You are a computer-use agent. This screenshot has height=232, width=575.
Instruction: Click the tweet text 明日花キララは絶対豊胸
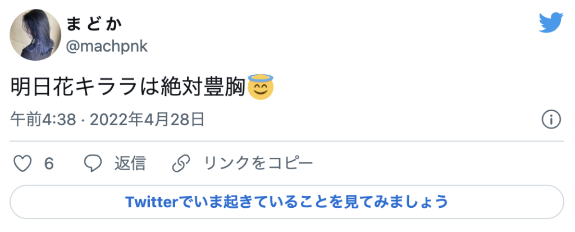coord(129,87)
